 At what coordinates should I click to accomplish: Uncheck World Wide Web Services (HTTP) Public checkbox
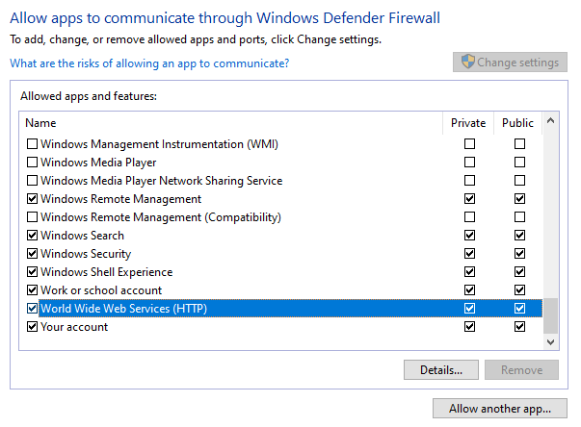pos(519,309)
